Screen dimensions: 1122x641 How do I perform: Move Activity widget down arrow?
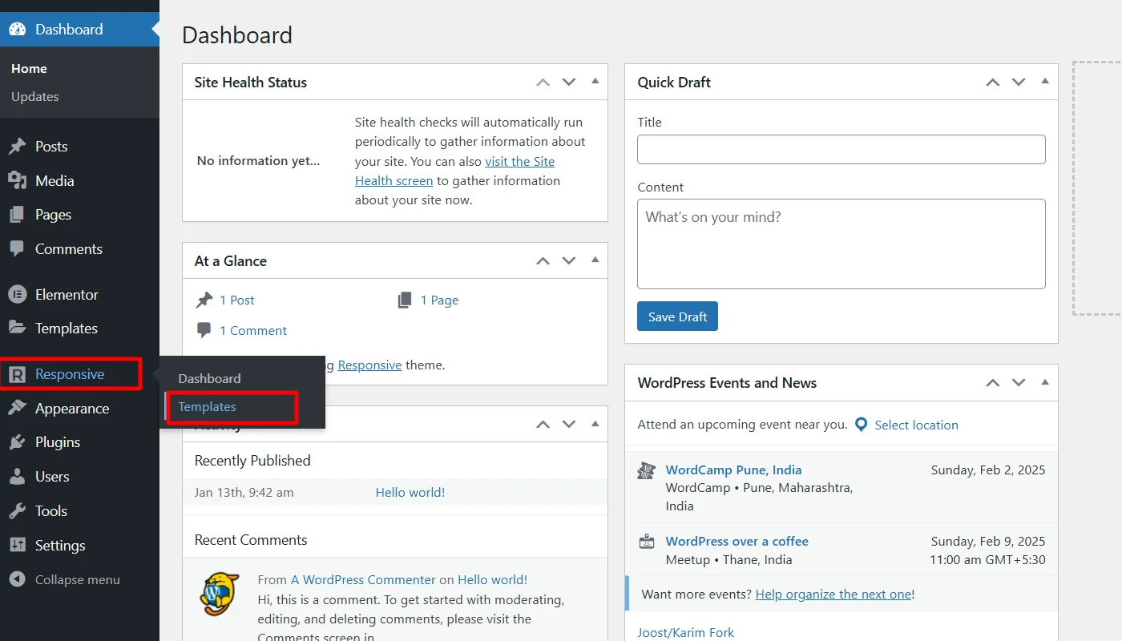click(569, 425)
